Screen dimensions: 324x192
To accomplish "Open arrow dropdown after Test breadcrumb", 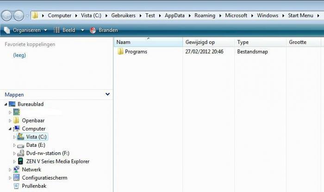I will coord(160,16).
